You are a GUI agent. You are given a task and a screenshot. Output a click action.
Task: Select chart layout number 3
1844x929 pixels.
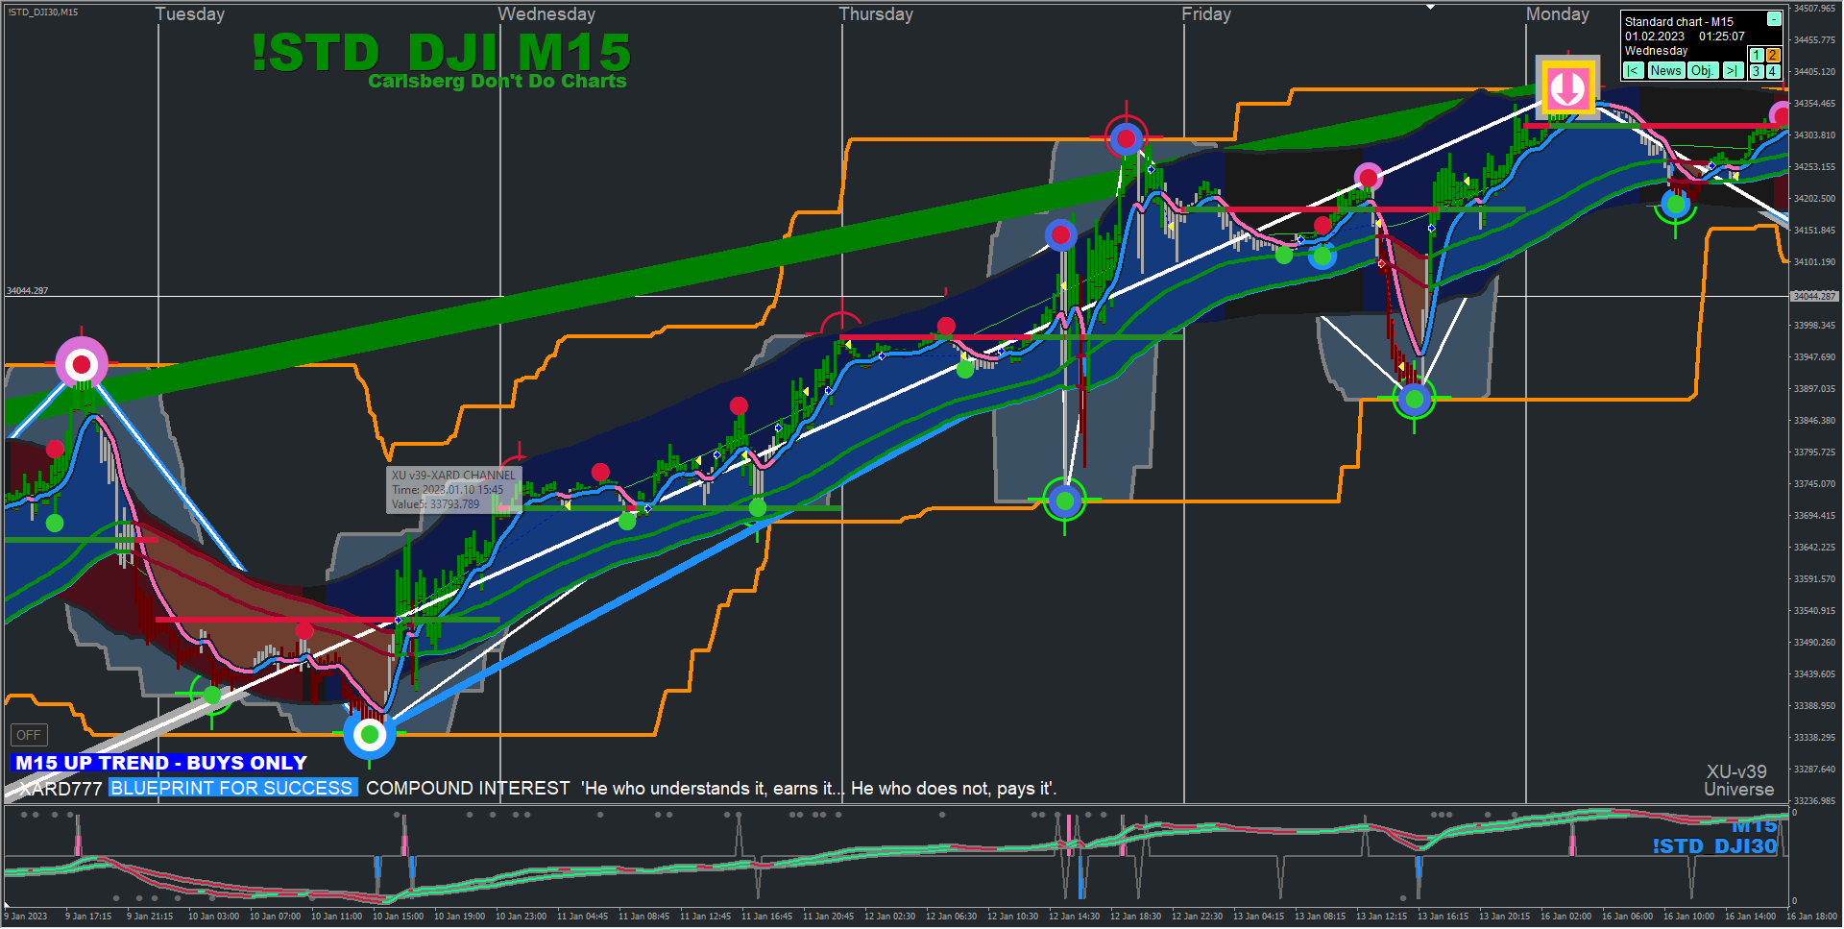(1756, 71)
